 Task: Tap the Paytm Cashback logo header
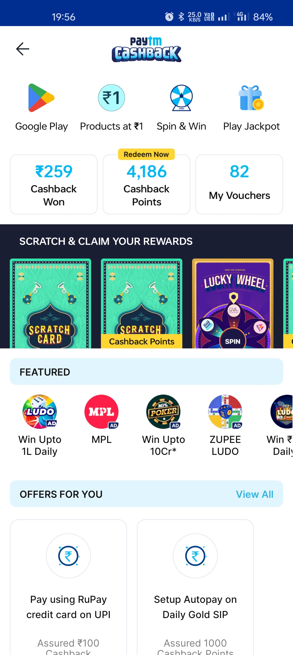146,49
